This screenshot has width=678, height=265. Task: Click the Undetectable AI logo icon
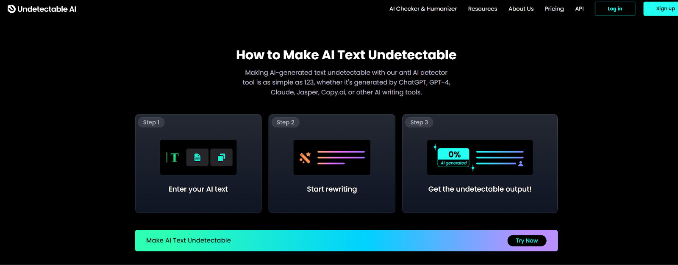click(11, 9)
